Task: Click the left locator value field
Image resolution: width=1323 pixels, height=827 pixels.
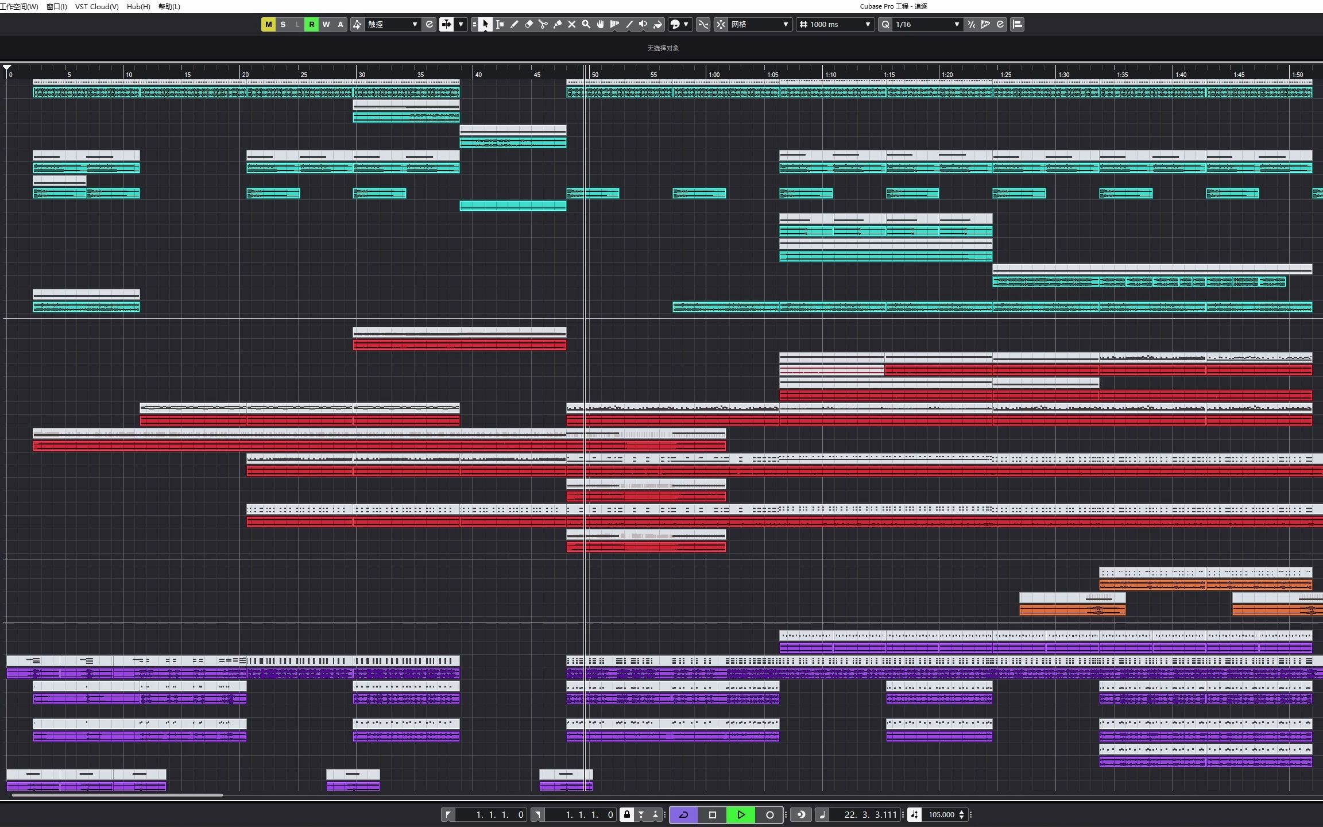Action: tap(491, 814)
